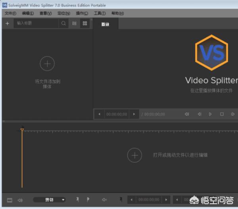
Task: Click the small icon left of bottom time field
Action: [121, 199]
